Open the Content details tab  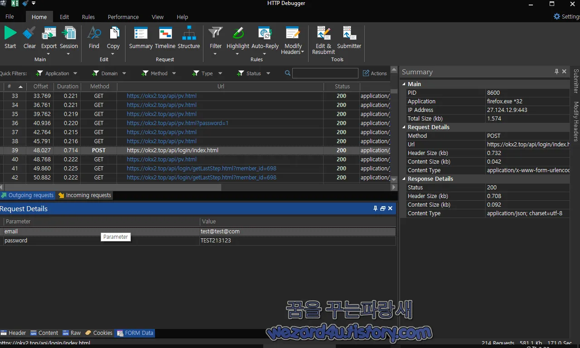(x=44, y=333)
